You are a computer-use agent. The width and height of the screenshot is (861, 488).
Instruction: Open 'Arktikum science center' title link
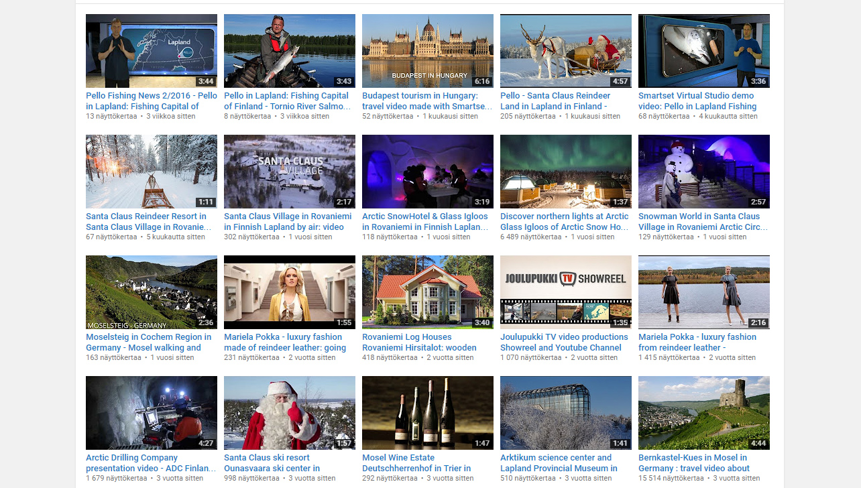pyautogui.click(x=559, y=463)
